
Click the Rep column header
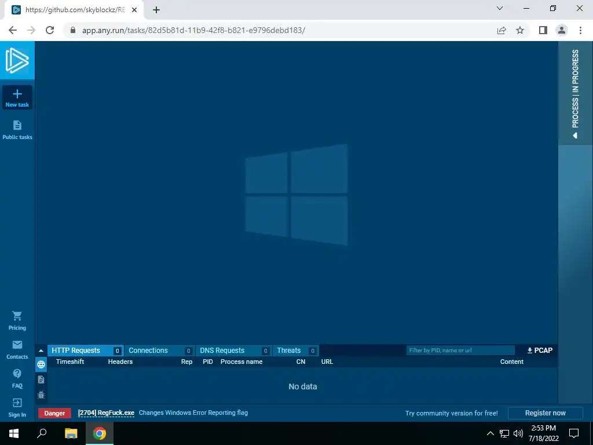point(186,362)
